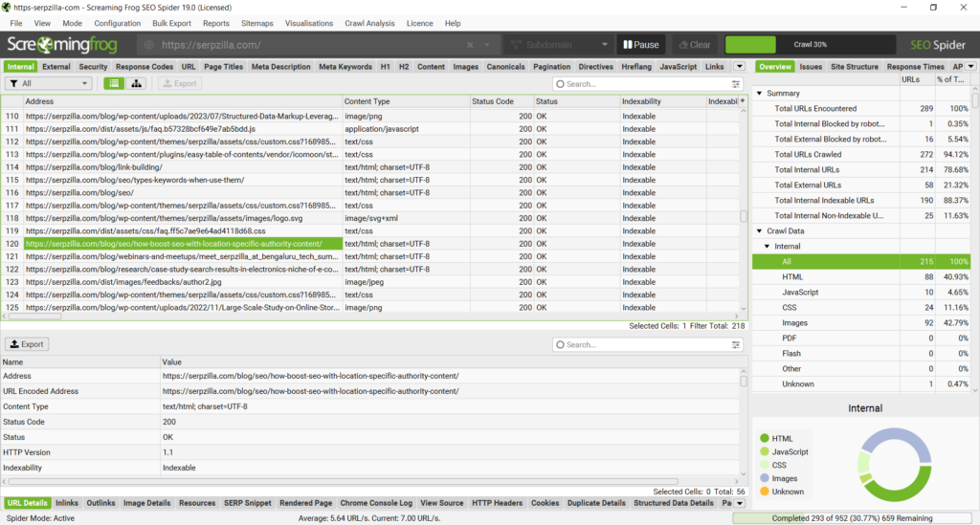Viewport: 980px width, 525px height.
Task: Click upper table horizontal scrollbar
Action: (x=34, y=317)
